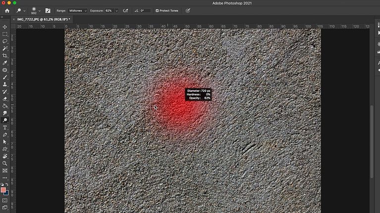The width and height of the screenshot is (380, 213).
Task: Select the Horizontal Type tool
Action: point(5,128)
